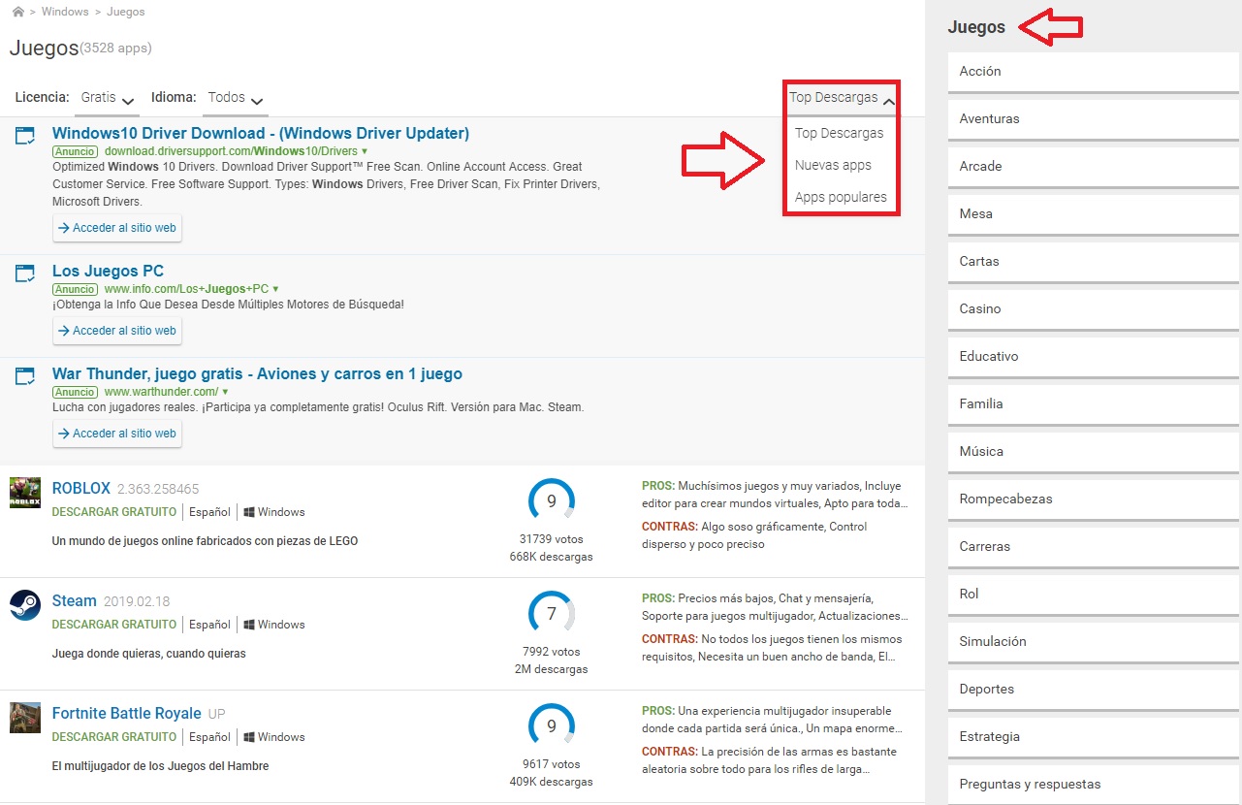Click the Windows logo in the ROBLOX row
Screen dimensions: 1242x805
[249, 512]
